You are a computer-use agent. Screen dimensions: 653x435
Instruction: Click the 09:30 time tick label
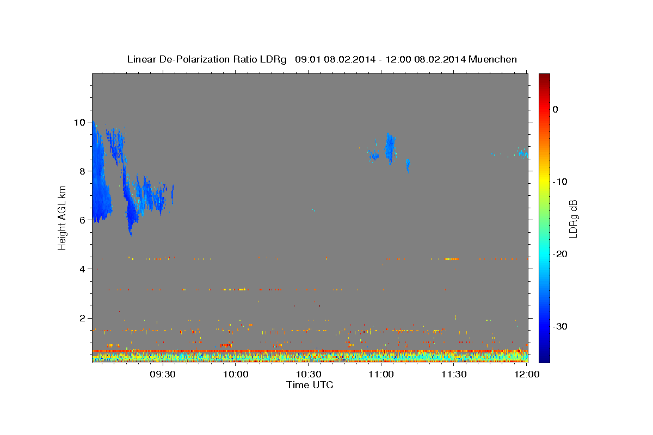coord(163,374)
